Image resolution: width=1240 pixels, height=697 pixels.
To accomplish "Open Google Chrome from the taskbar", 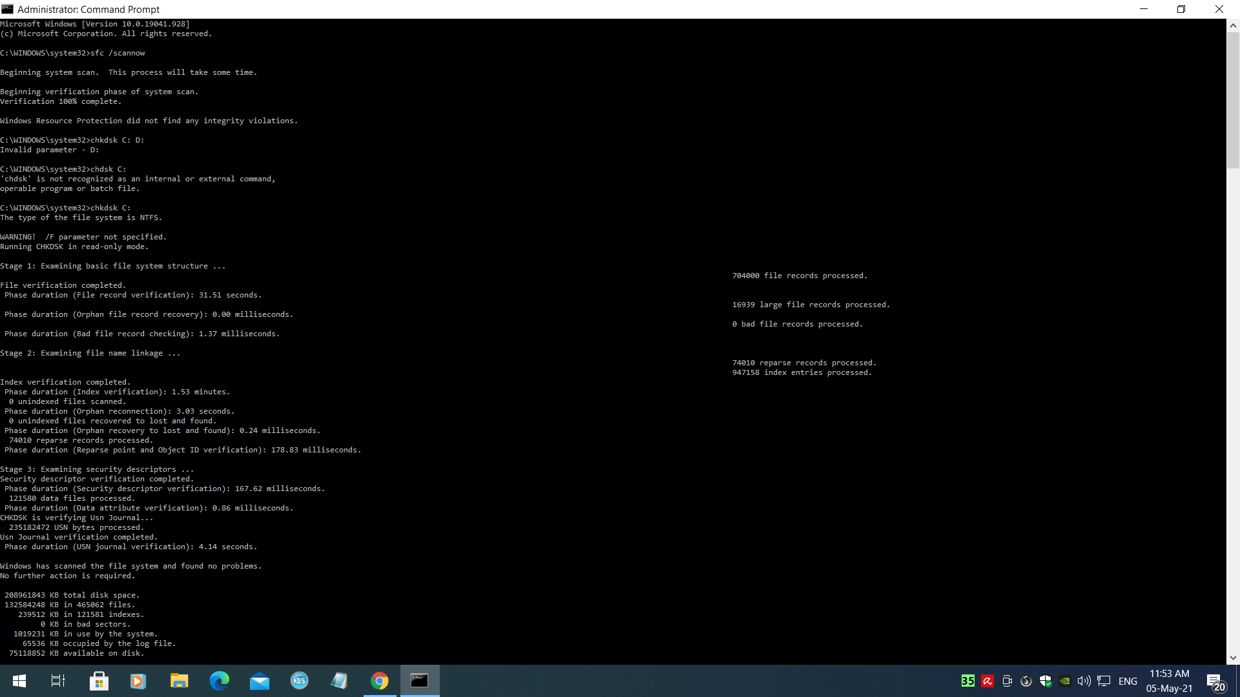I will click(380, 681).
